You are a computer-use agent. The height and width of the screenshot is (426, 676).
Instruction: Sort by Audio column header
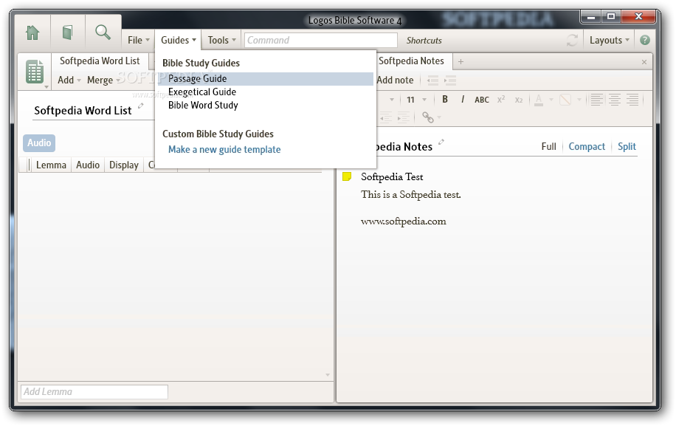[88, 165]
